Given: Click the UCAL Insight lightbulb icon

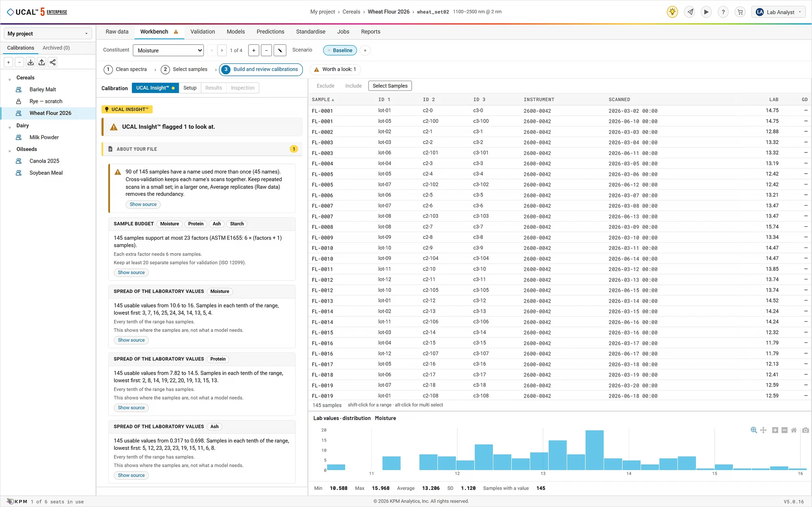Looking at the screenshot, I should (x=672, y=12).
